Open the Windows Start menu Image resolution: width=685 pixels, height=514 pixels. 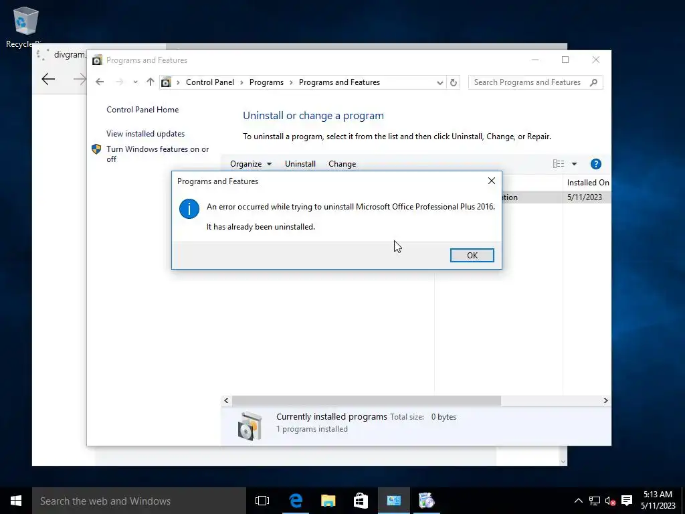click(x=16, y=501)
